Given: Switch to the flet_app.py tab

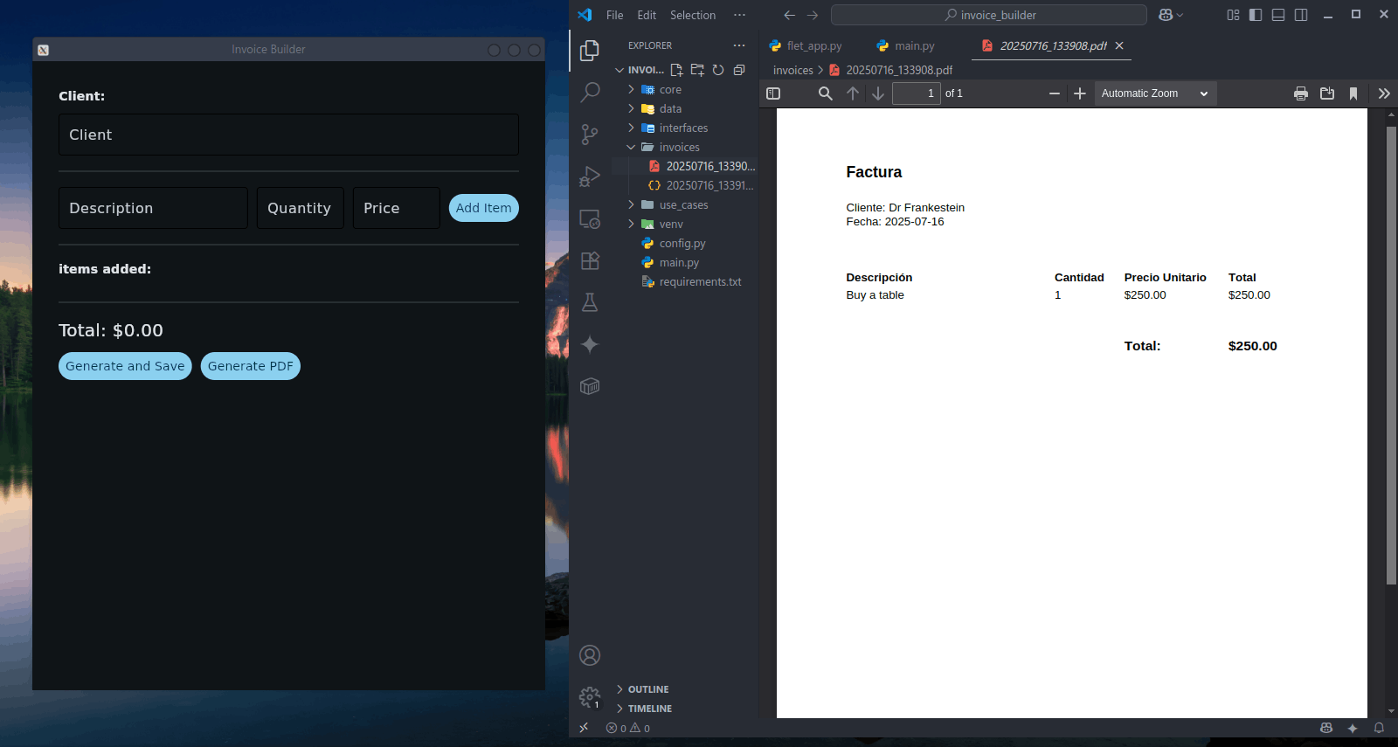Looking at the screenshot, I should tap(806, 45).
